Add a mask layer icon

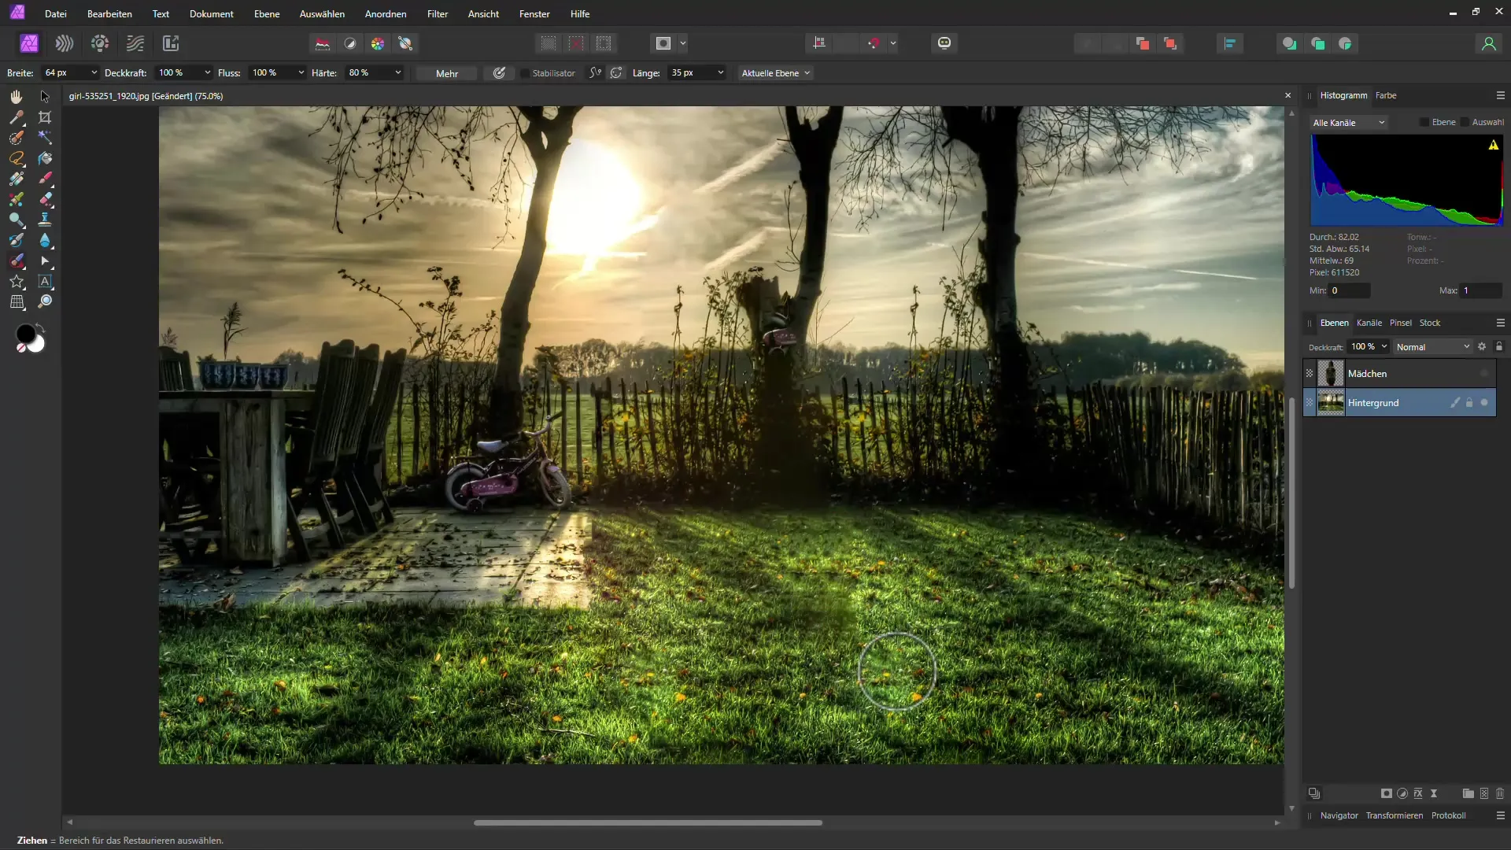click(1387, 793)
